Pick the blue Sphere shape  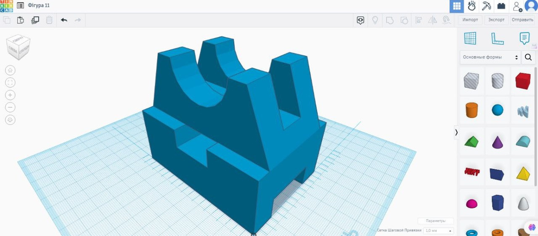(498, 110)
